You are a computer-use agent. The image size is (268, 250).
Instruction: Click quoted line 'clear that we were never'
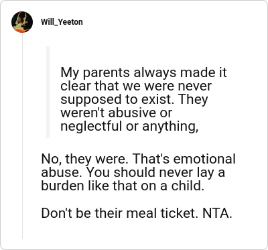pos(136,86)
